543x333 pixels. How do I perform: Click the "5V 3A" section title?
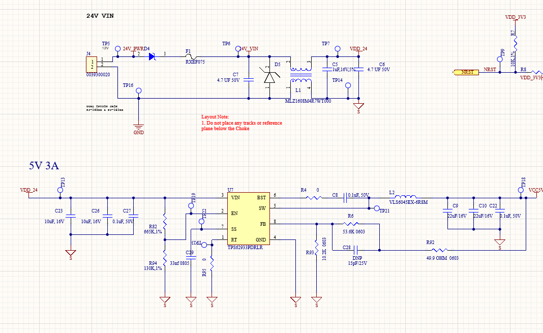(44, 165)
